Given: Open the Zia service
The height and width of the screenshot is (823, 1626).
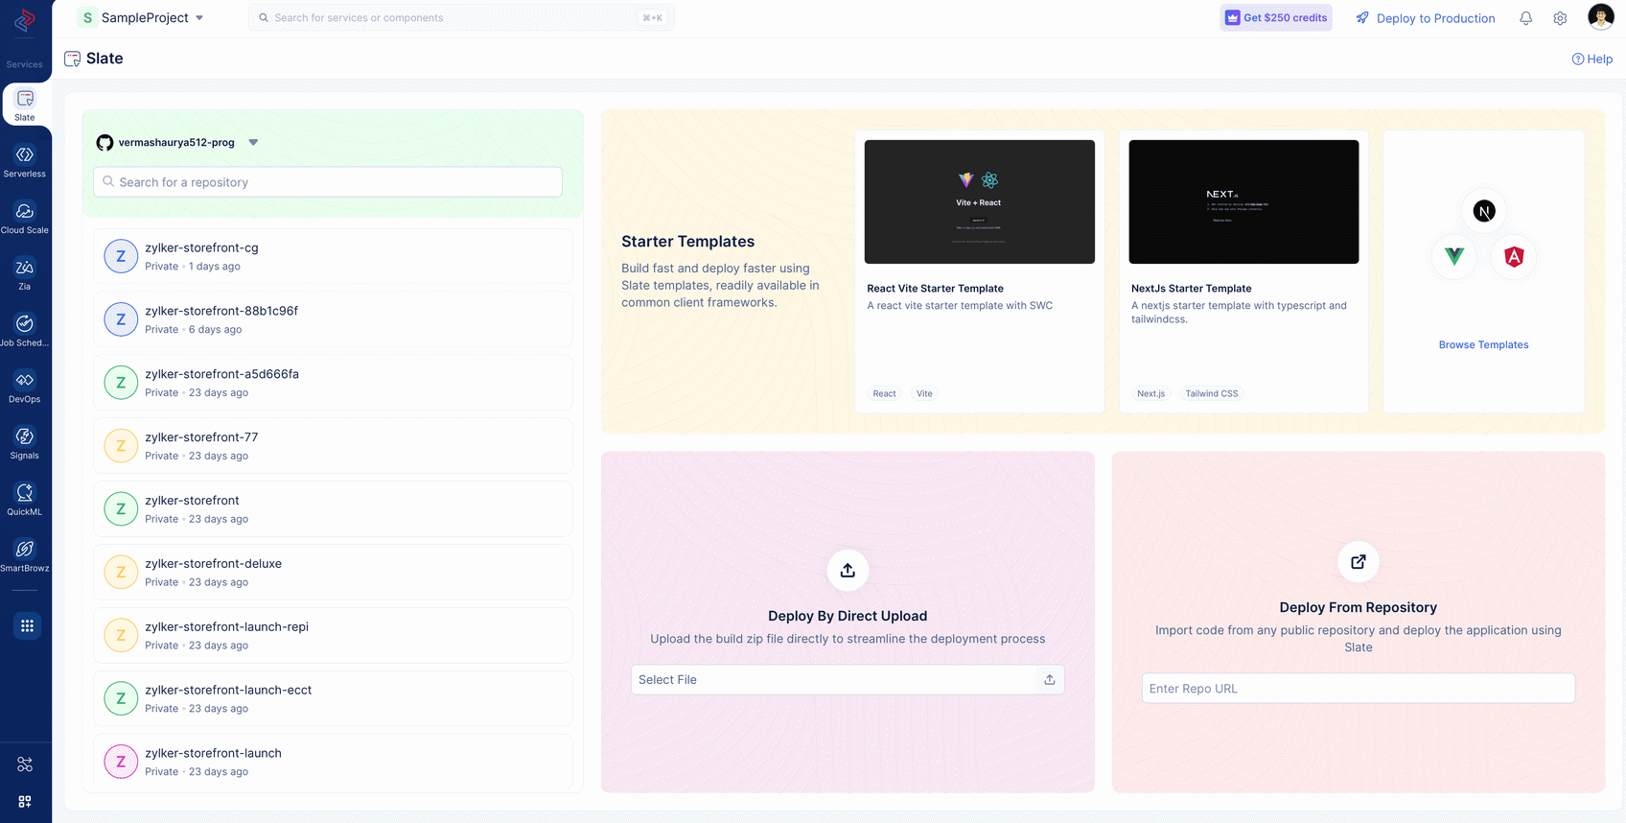Looking at the screenshot, I should point(25,274).
